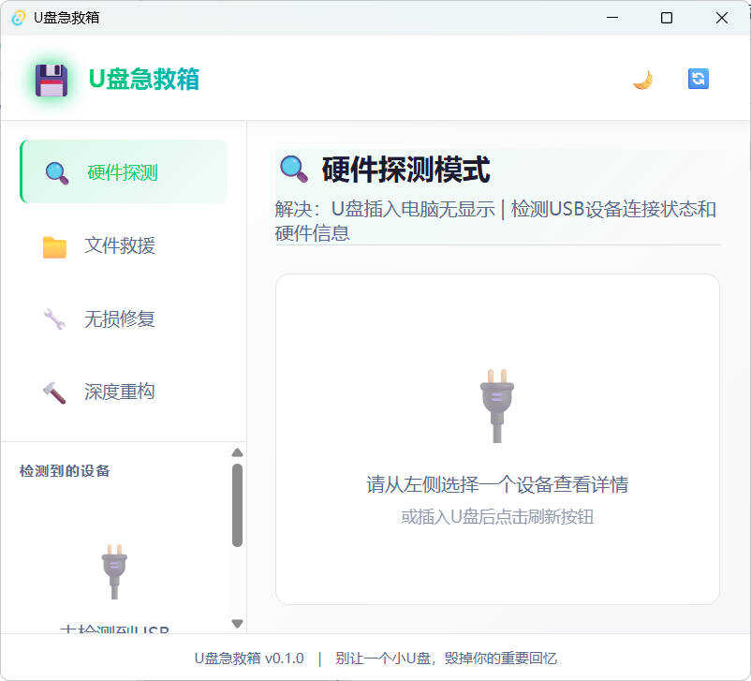Click the plug illustration in the main panel

[x=496, y=405]
